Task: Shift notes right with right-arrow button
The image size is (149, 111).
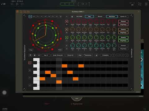Action: (x=127, y=55)
